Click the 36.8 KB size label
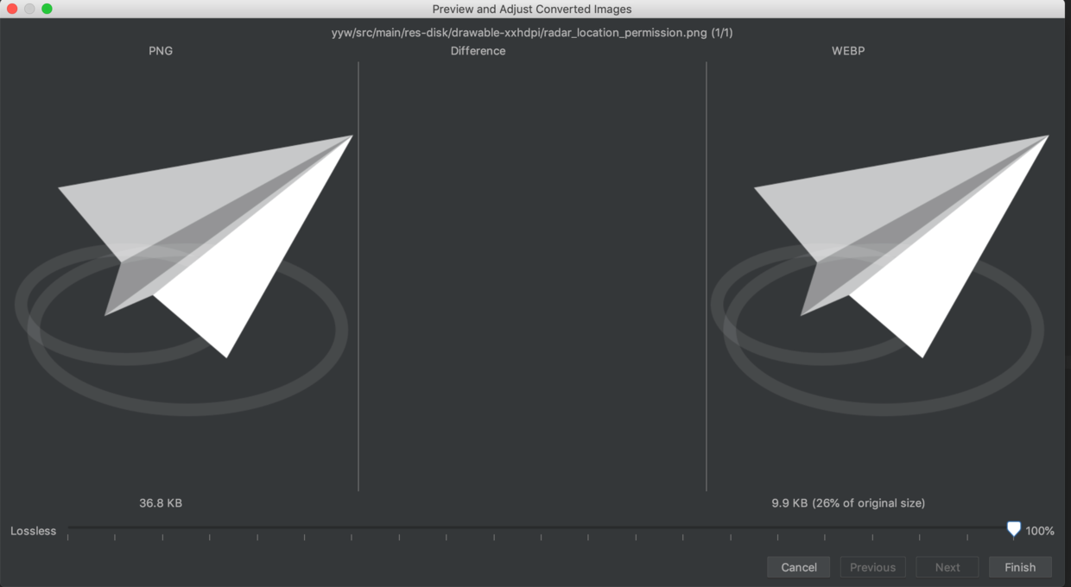The width and height of the screenshot is (1071, 587). [x=161, y=502]
